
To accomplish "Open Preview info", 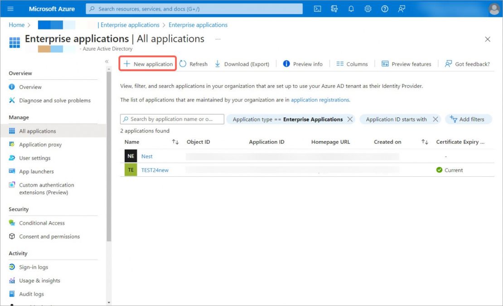I will [303, 64].
